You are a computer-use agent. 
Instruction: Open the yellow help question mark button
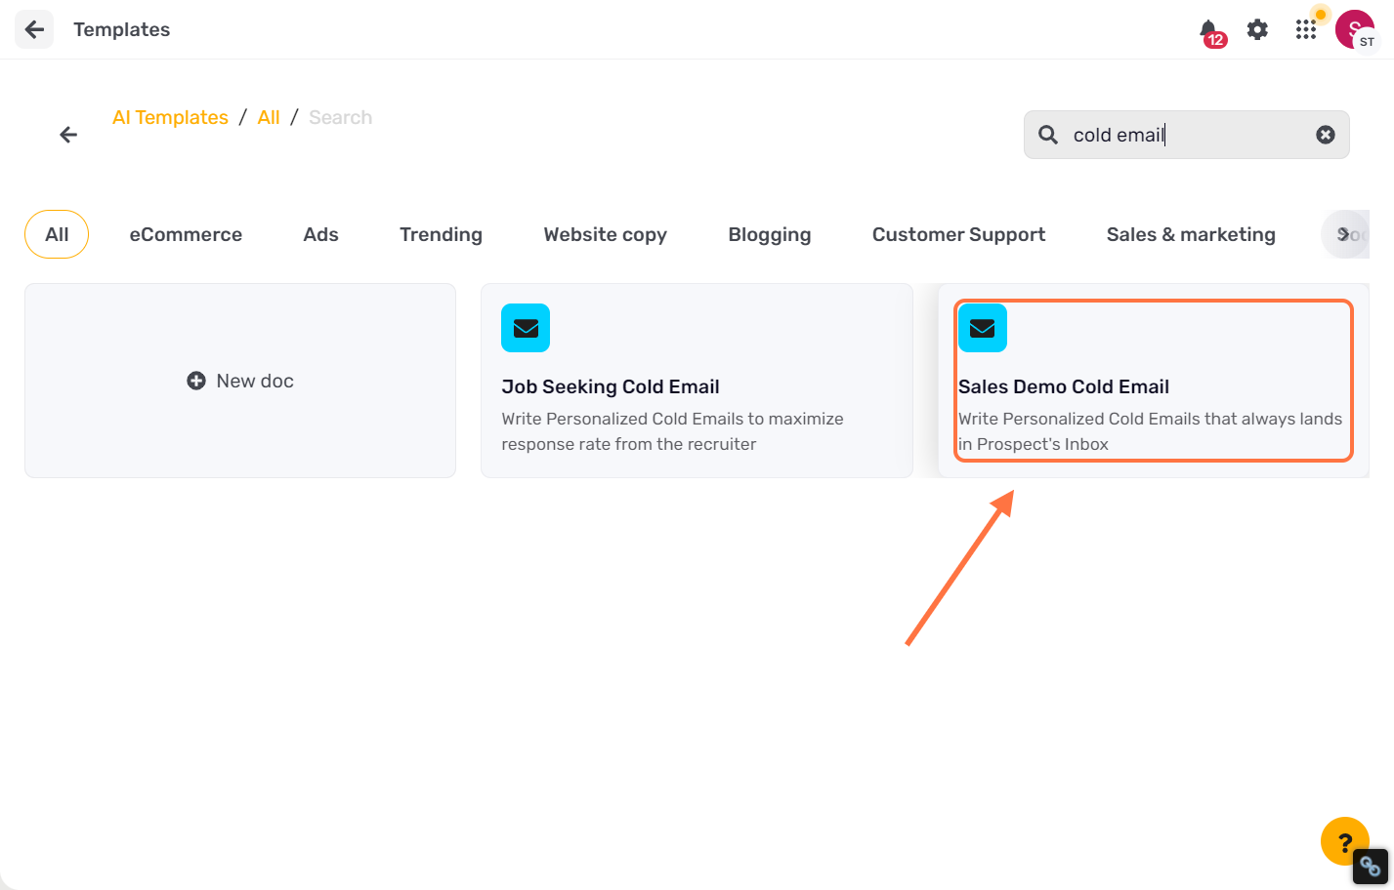pos(1344,840)
